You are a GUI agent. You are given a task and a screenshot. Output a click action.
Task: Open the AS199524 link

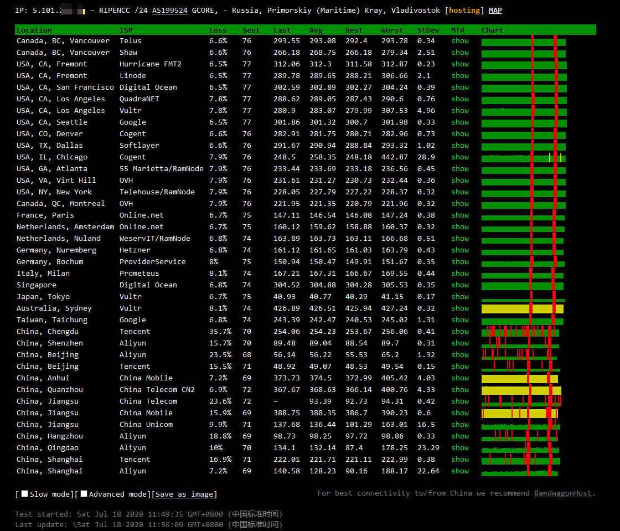(169, 10)
